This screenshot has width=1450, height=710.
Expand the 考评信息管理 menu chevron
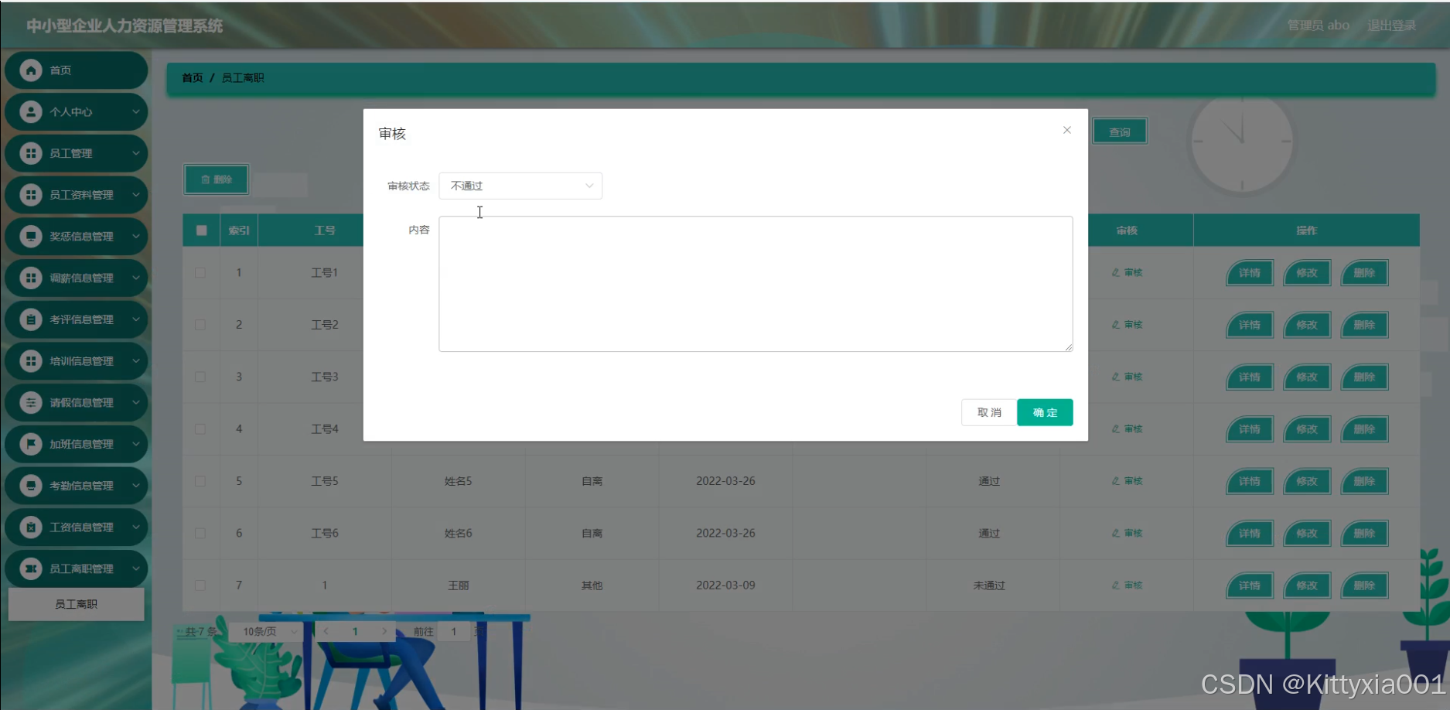[136, 319]
